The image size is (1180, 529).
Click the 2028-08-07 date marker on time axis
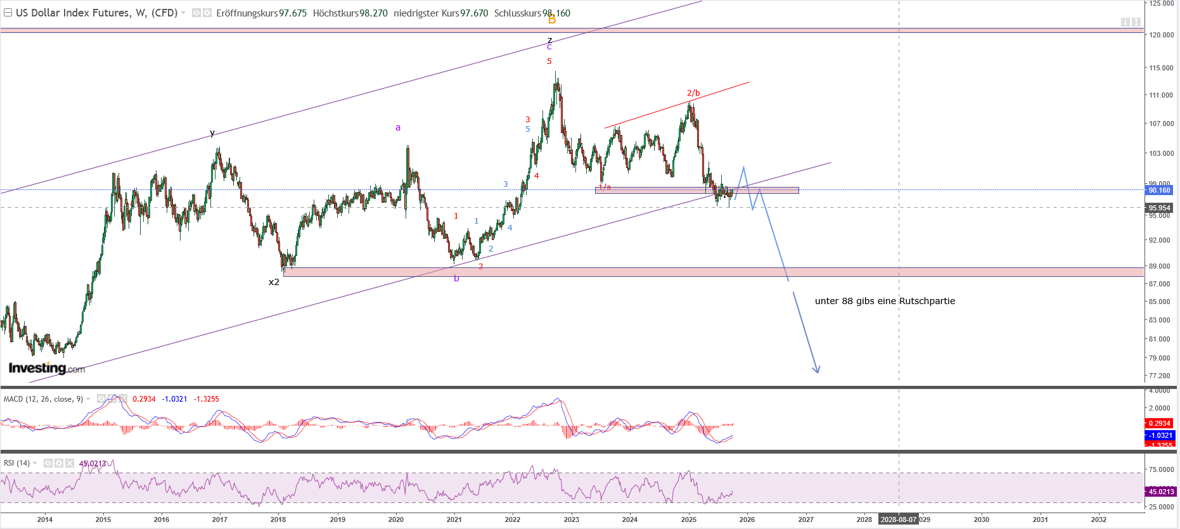coord(898,519)
